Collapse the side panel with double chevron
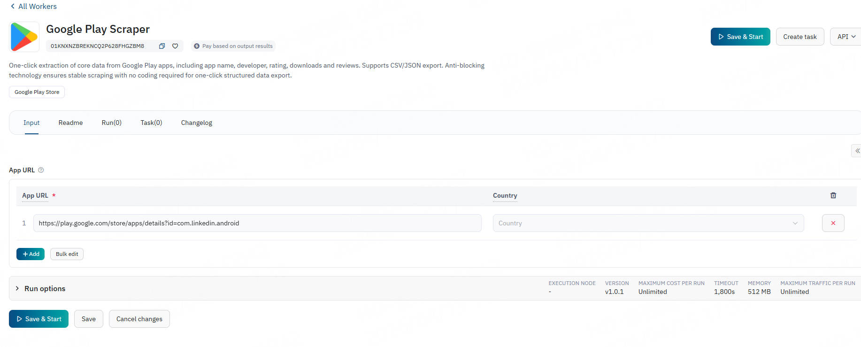Viewport: 861px width, 347px height. (x=857, y=151)
